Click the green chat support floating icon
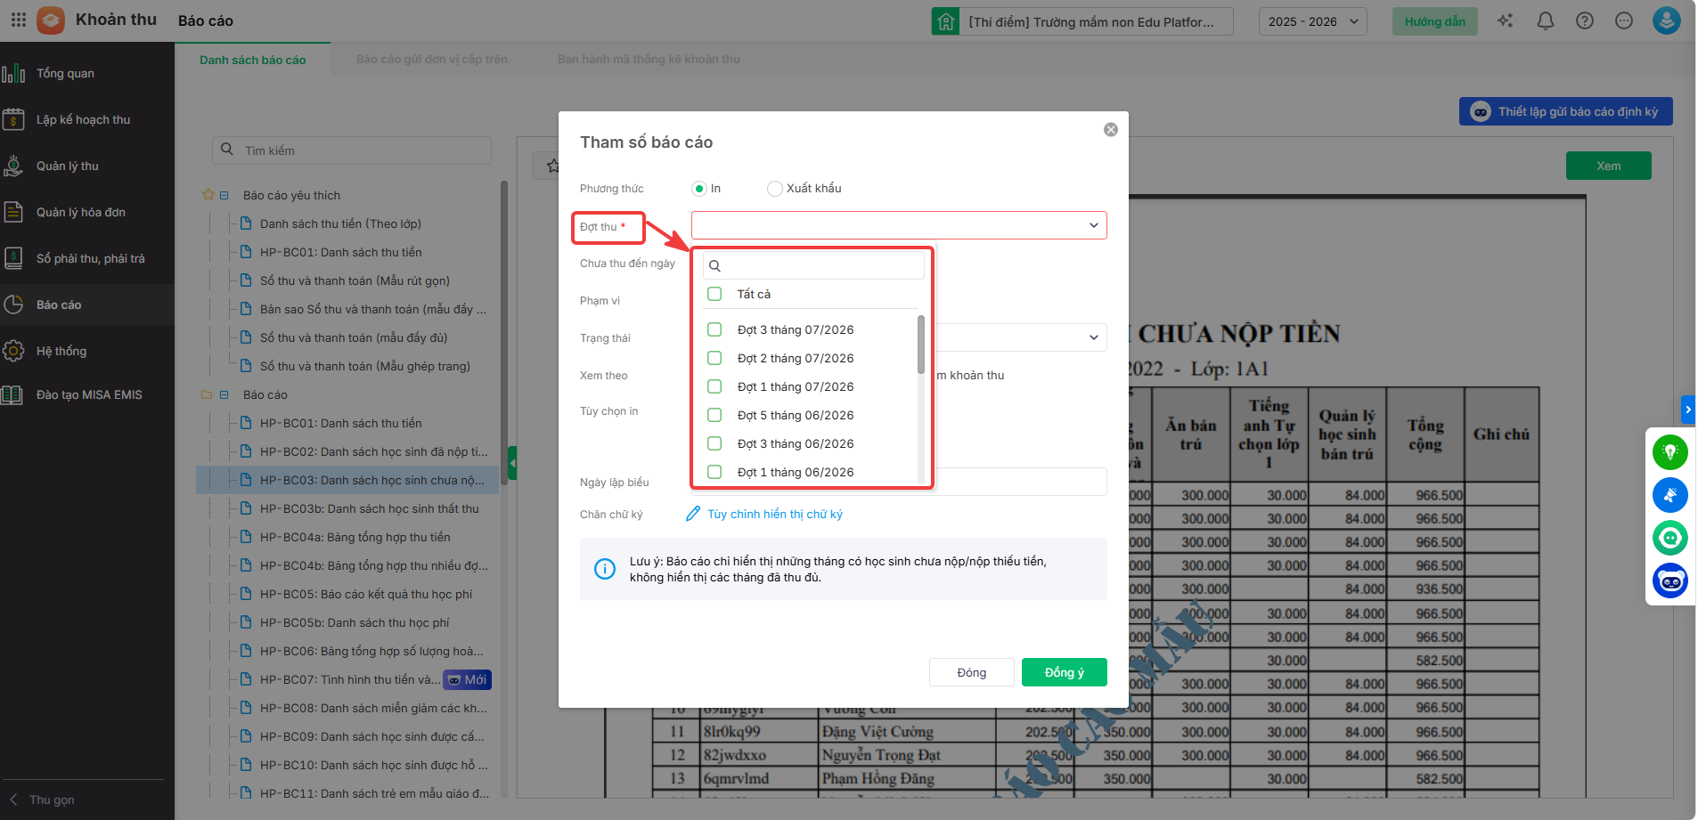Screen dimensions: 1698x820 (1670, 538)
